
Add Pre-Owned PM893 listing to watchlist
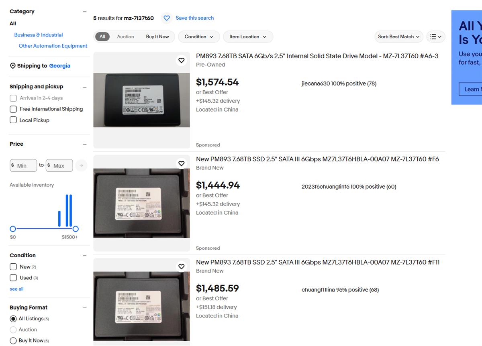click(182, 60)
